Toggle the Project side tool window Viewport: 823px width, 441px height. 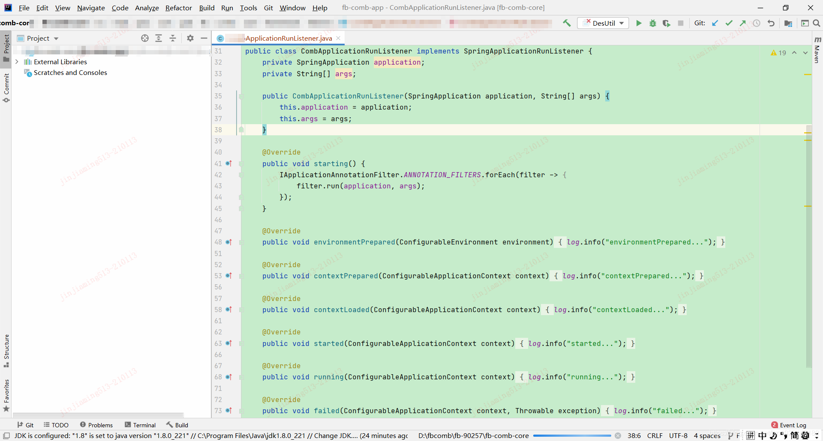coord(6,48)
